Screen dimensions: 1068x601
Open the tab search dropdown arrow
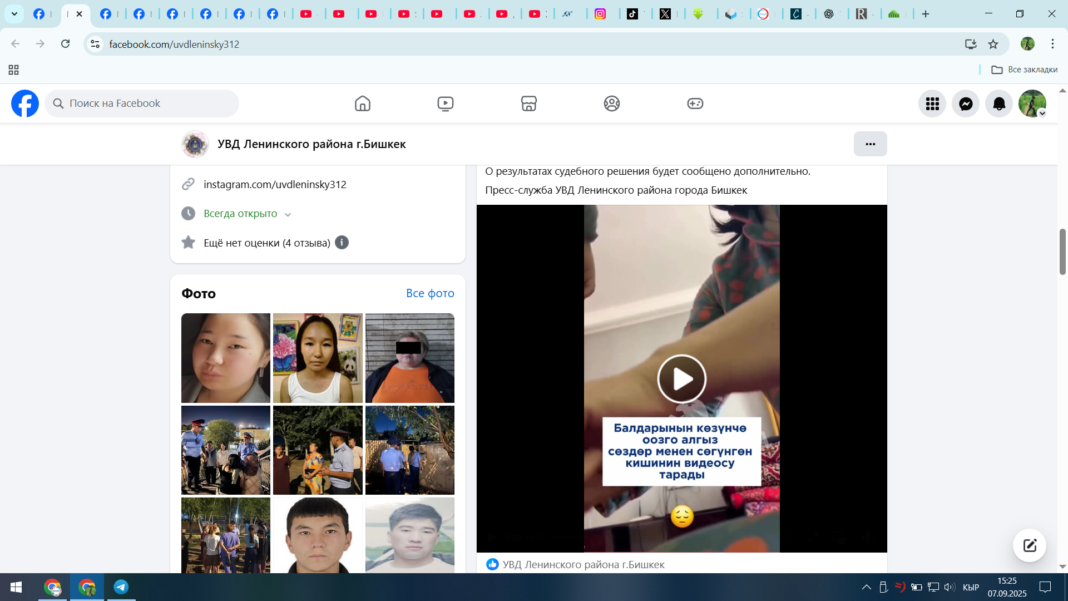[14, 14]
